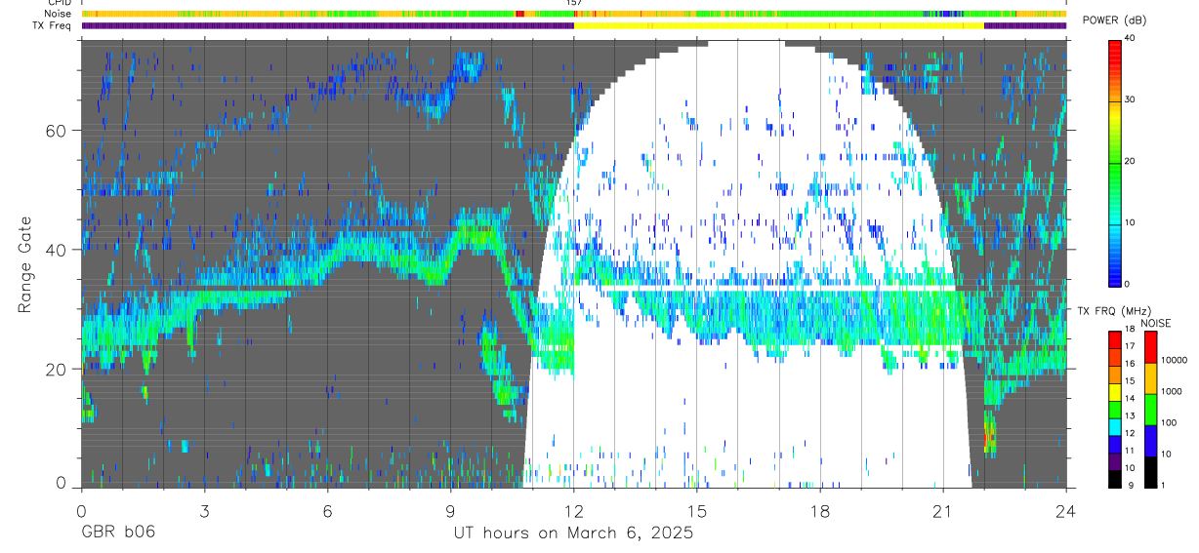
Task: Click the black NOISE swatch between 1 and 10
Action: (x=1150, y=470)
